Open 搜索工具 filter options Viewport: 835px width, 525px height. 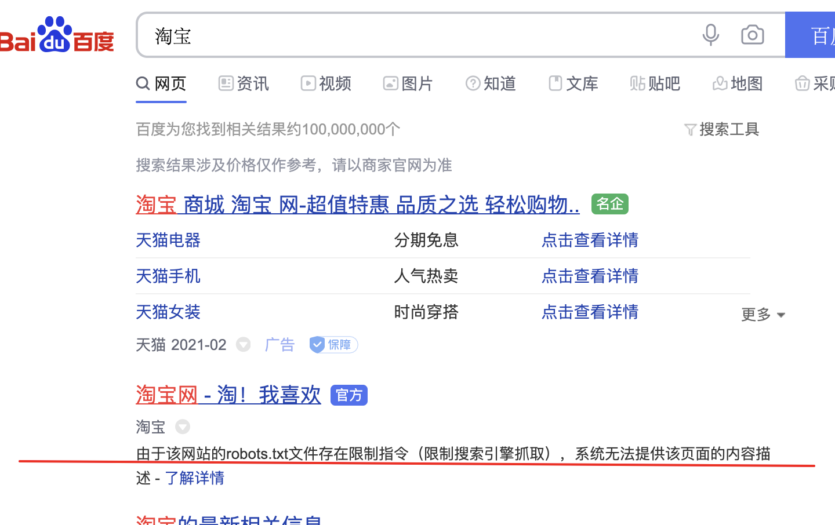[x=722, y=129]
